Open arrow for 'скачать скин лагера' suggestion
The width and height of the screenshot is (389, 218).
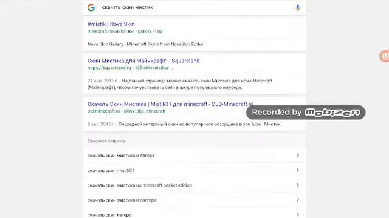(x=298, y=214)
